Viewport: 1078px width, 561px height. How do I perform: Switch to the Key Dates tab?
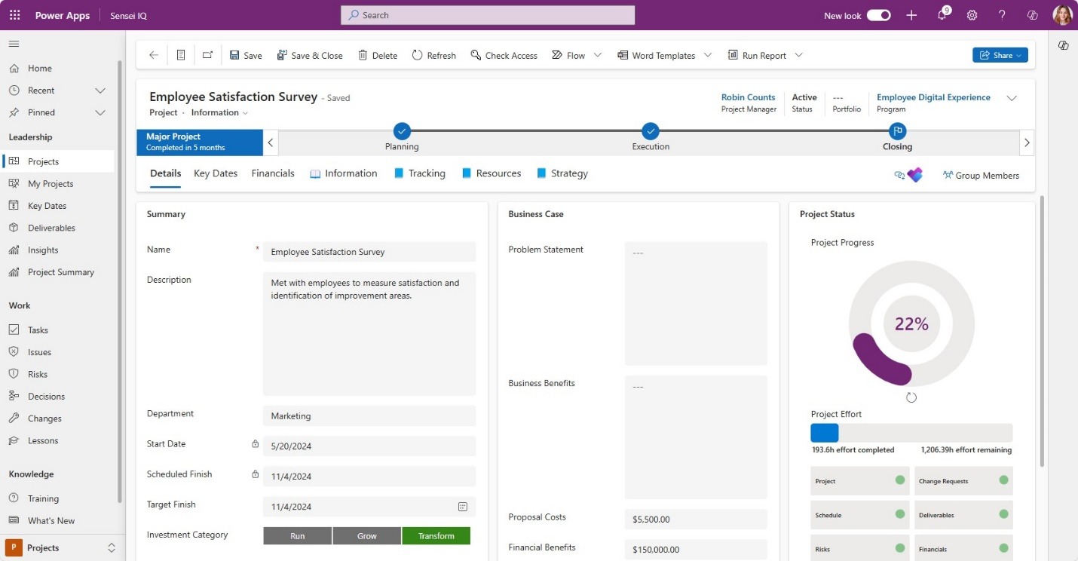pos(216,173)
